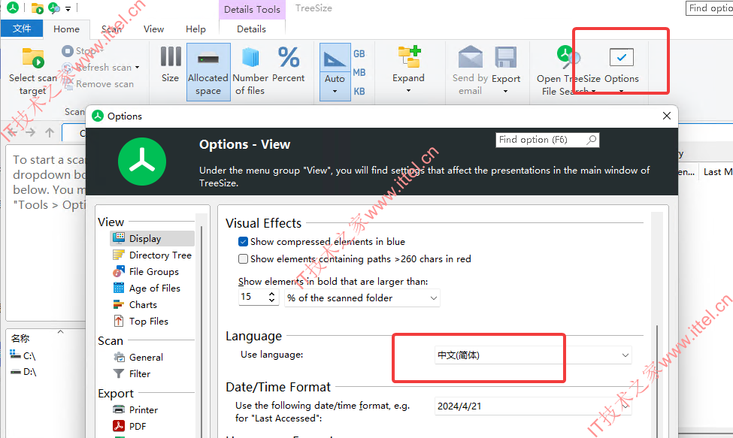
Task: Open the Age of Files options
Action: 147,288
